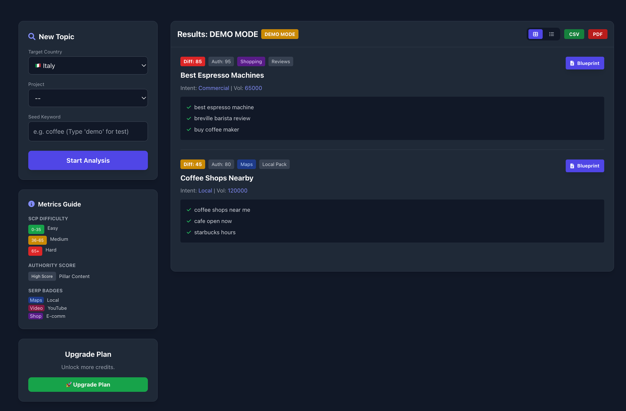Toggle the checkmark beside coffee shops near me
The width and height of the screenshot is (626, 411).
[189, 210]
